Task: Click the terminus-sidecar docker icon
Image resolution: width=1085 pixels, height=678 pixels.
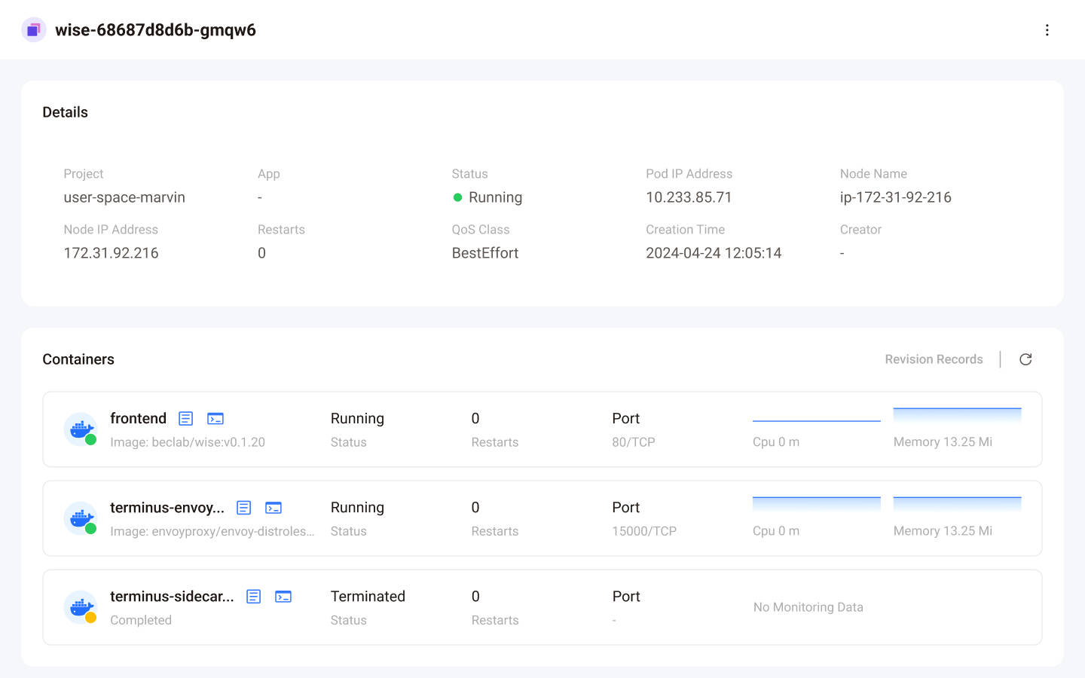Action: pyautogui.click(x=81, y=607)
